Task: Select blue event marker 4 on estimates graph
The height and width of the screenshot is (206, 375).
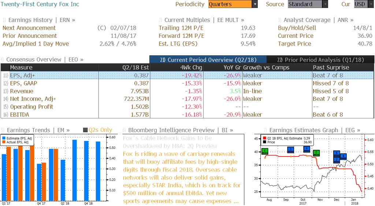Action: pyautogui.click(x=343, y=157)
